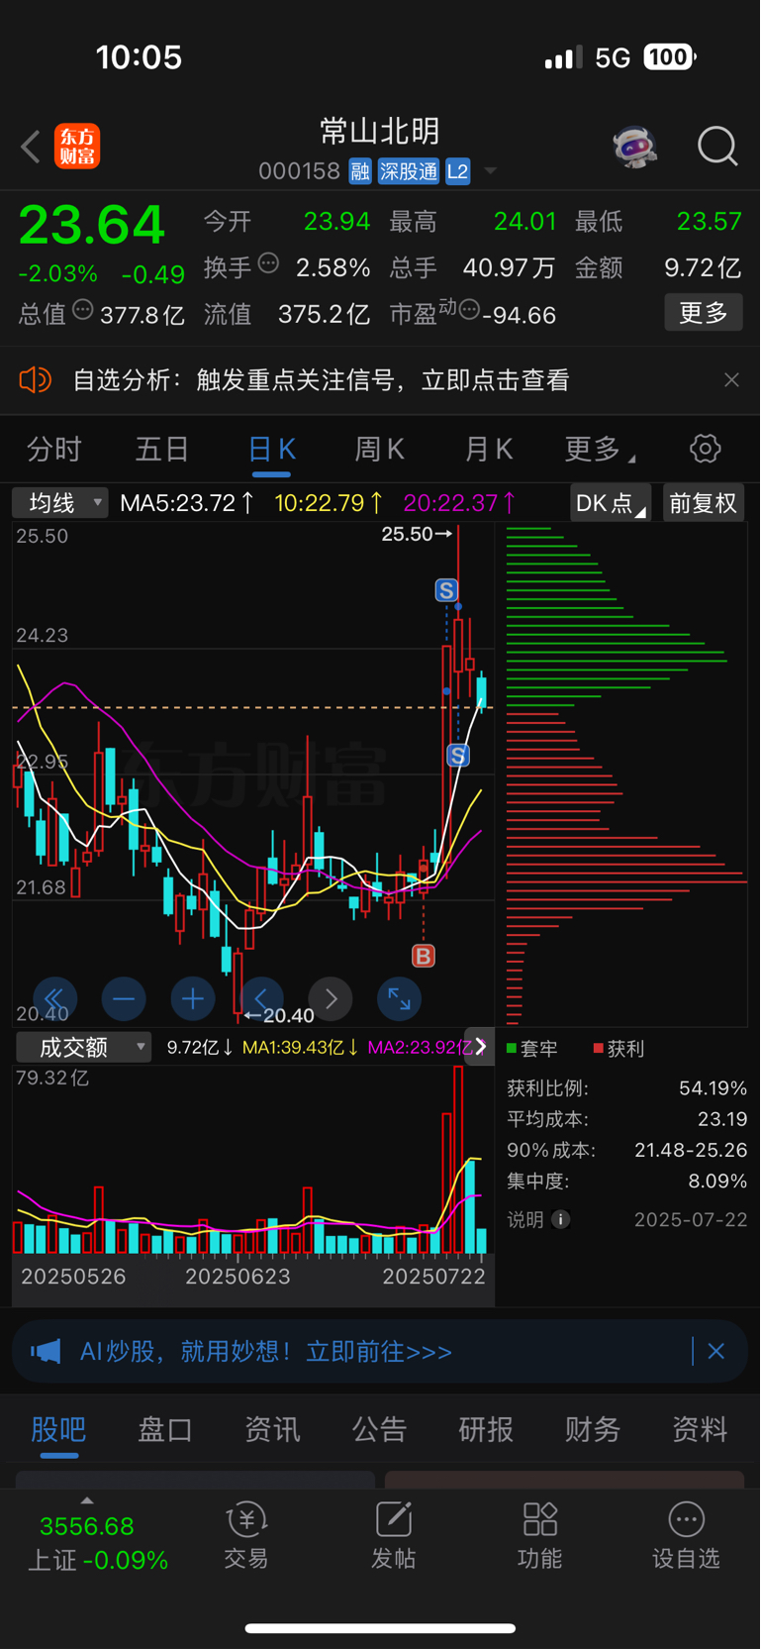Viewport: 761px width, 1649px height.
Task: Switch to 分时 chart tab
Action: pyautogui.click(x=53, y=450)
